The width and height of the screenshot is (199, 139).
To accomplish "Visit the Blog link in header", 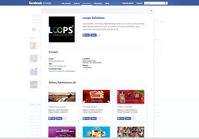I will click(x=107, y=3).
